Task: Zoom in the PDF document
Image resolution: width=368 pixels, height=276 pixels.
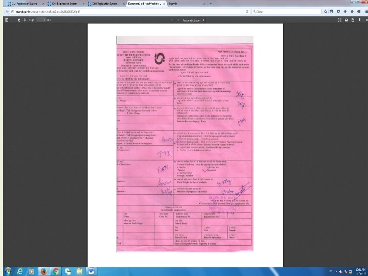Action: point(178,20)
